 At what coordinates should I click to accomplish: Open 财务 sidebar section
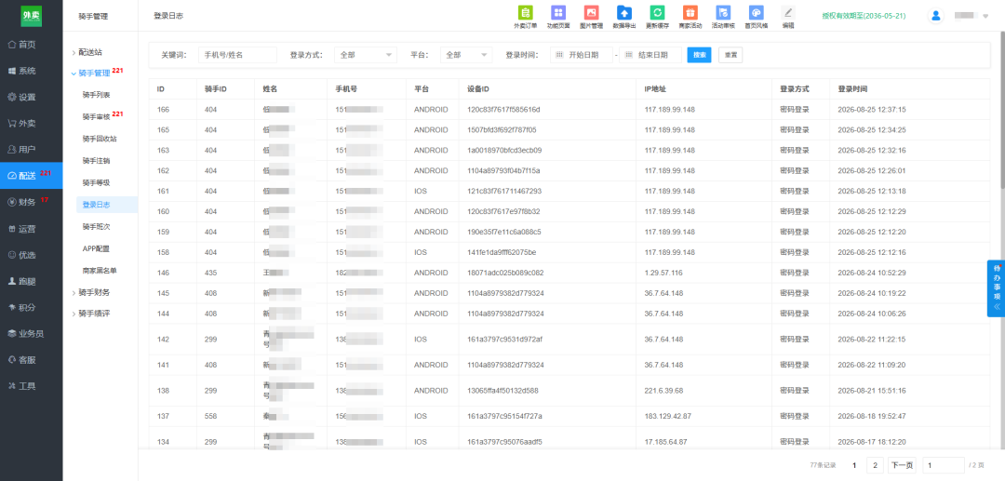32,202
